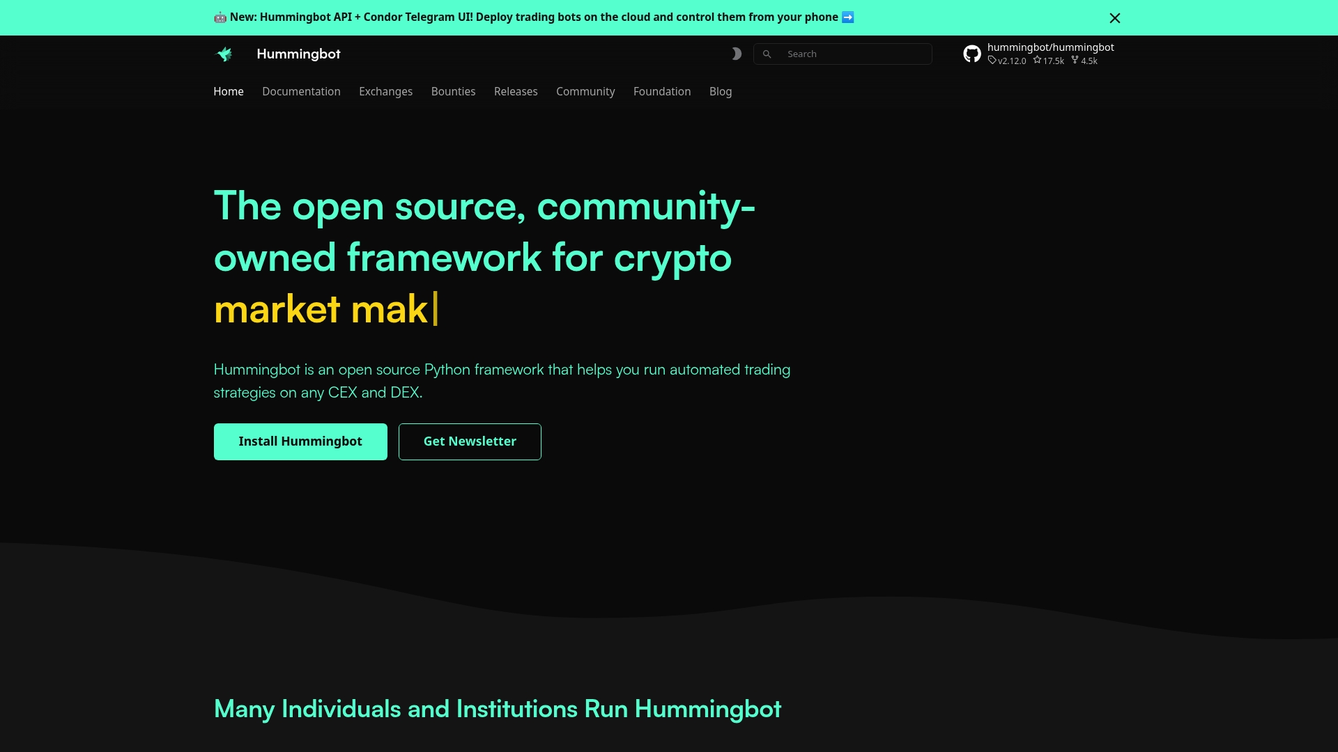View the Releases section

click(516, 91)
